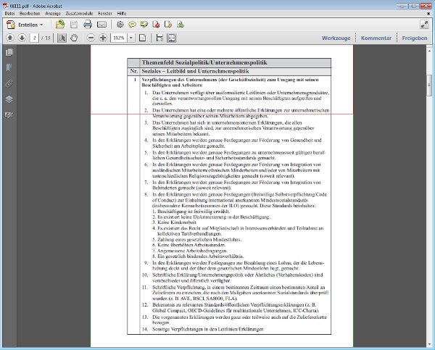Open the zoom percentage dropdown arrow
The height and width of the screenshot is (350, 435).
click(x=133, y=37)
